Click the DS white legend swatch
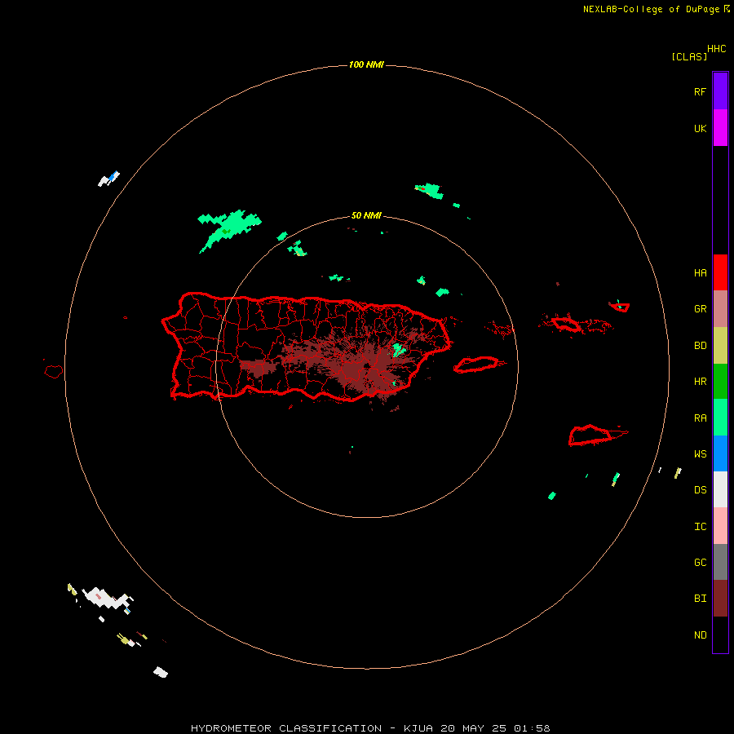The height and width of the screenshot is (734, 734). pyautogui.click(x=720, y=489)
